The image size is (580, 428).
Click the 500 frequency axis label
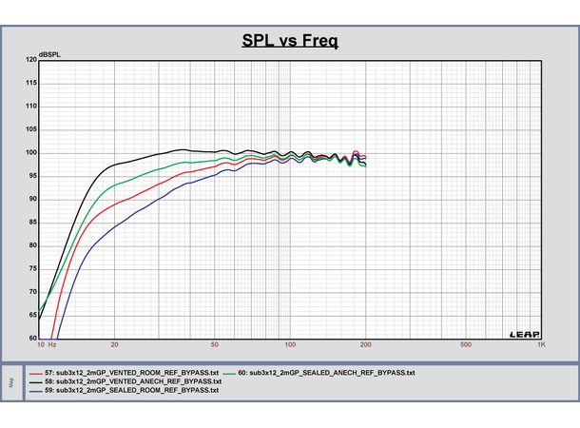[x=466, y=344]
